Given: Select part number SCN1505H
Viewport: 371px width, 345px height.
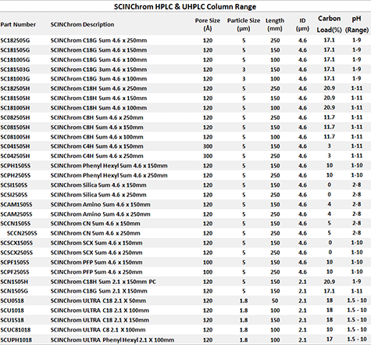Looking at the screenshot, I should coord(14,282).
